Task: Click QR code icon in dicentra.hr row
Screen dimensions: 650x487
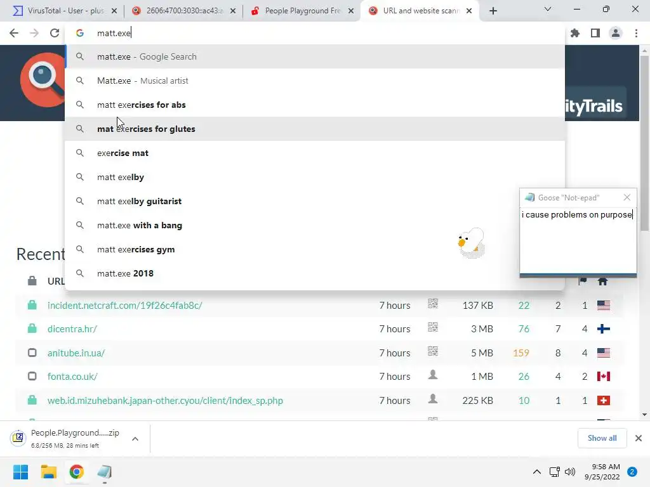Action: point(433,327)
